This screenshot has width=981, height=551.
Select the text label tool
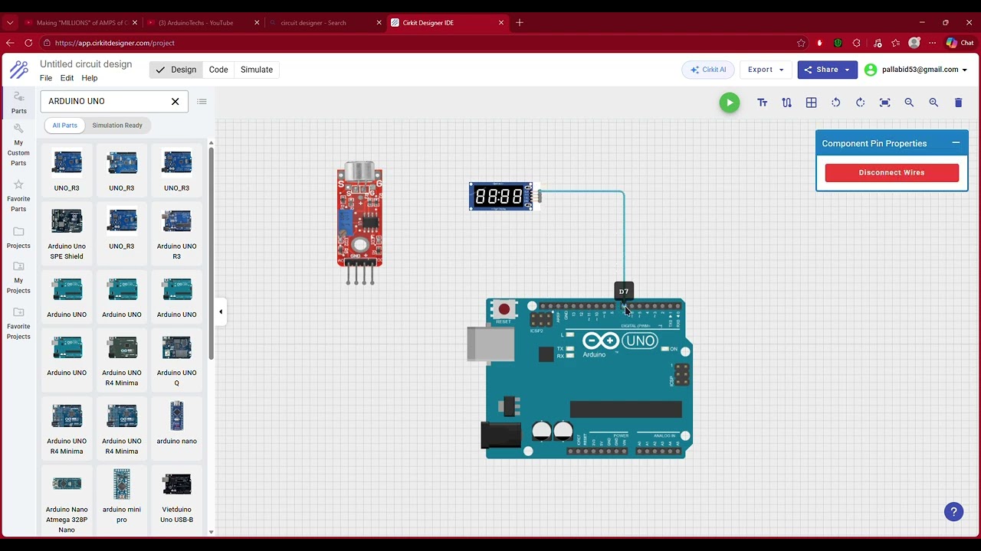pyautogui.click(x=763, y=103)
